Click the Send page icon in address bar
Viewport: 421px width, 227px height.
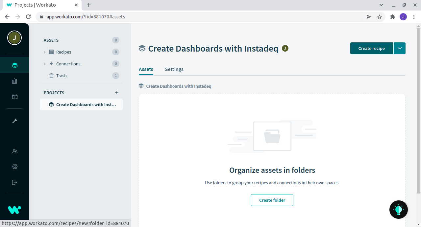click(369, 17)
